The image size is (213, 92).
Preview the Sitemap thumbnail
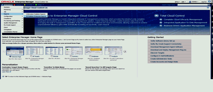(54, 51)
